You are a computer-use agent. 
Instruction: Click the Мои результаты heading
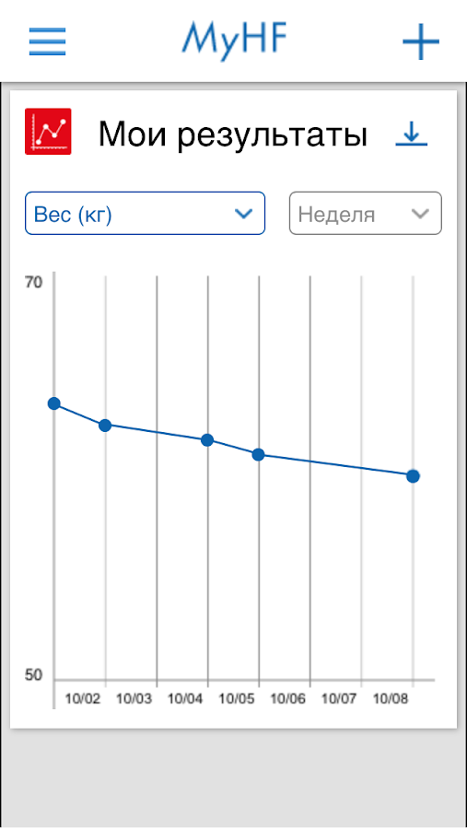click(x=233, y=134)
